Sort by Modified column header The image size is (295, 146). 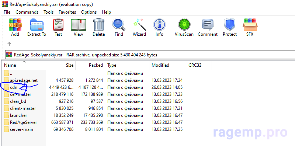point(168,65)
